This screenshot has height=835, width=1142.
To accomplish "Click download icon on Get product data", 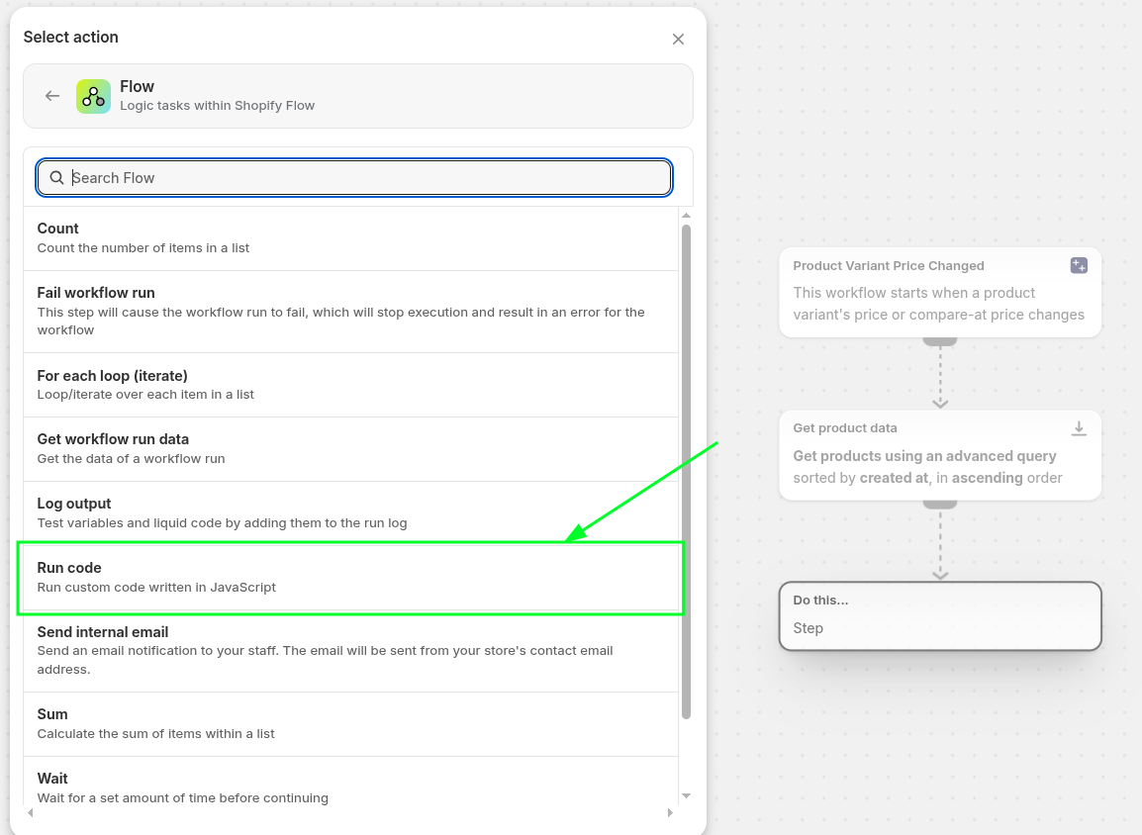I will tap(1079, 428).
